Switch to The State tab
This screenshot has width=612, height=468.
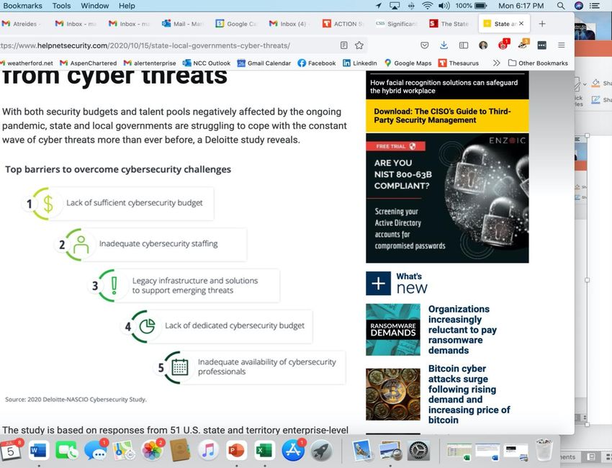click(449, 24)
